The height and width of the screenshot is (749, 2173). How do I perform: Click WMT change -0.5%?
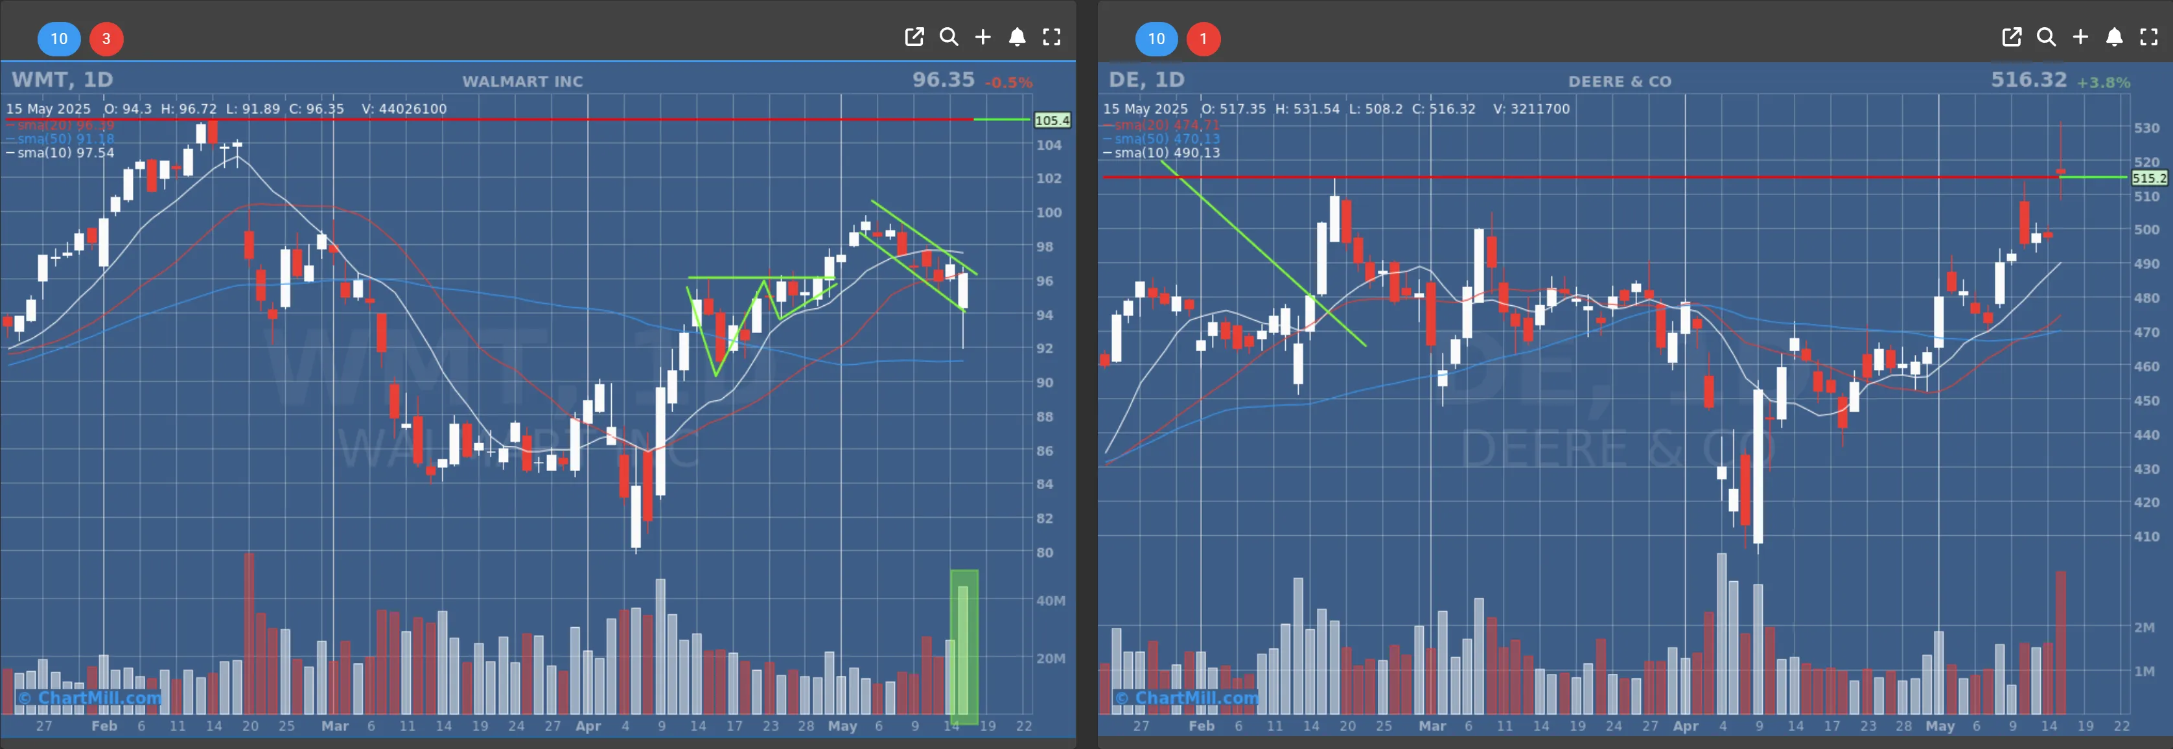click(x=1009, y=83)
